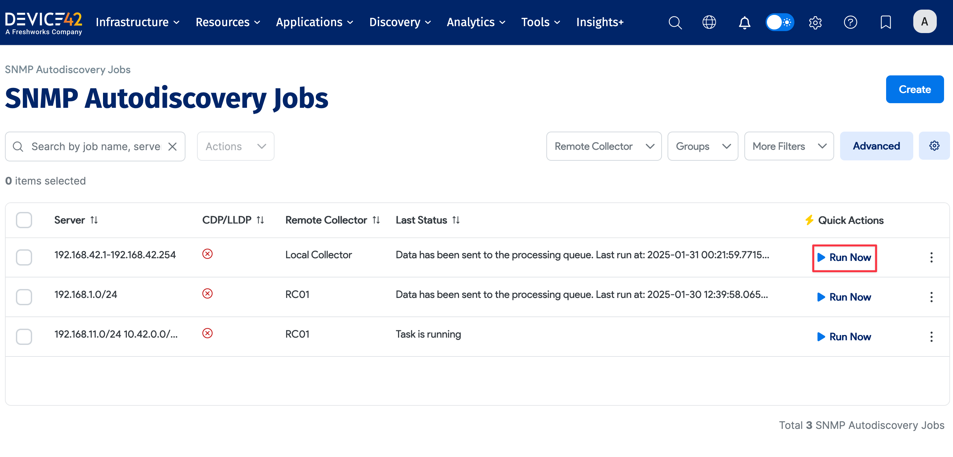Open the Actions dropdown
This screenshot has width=953, height=457.
[235, 146]
